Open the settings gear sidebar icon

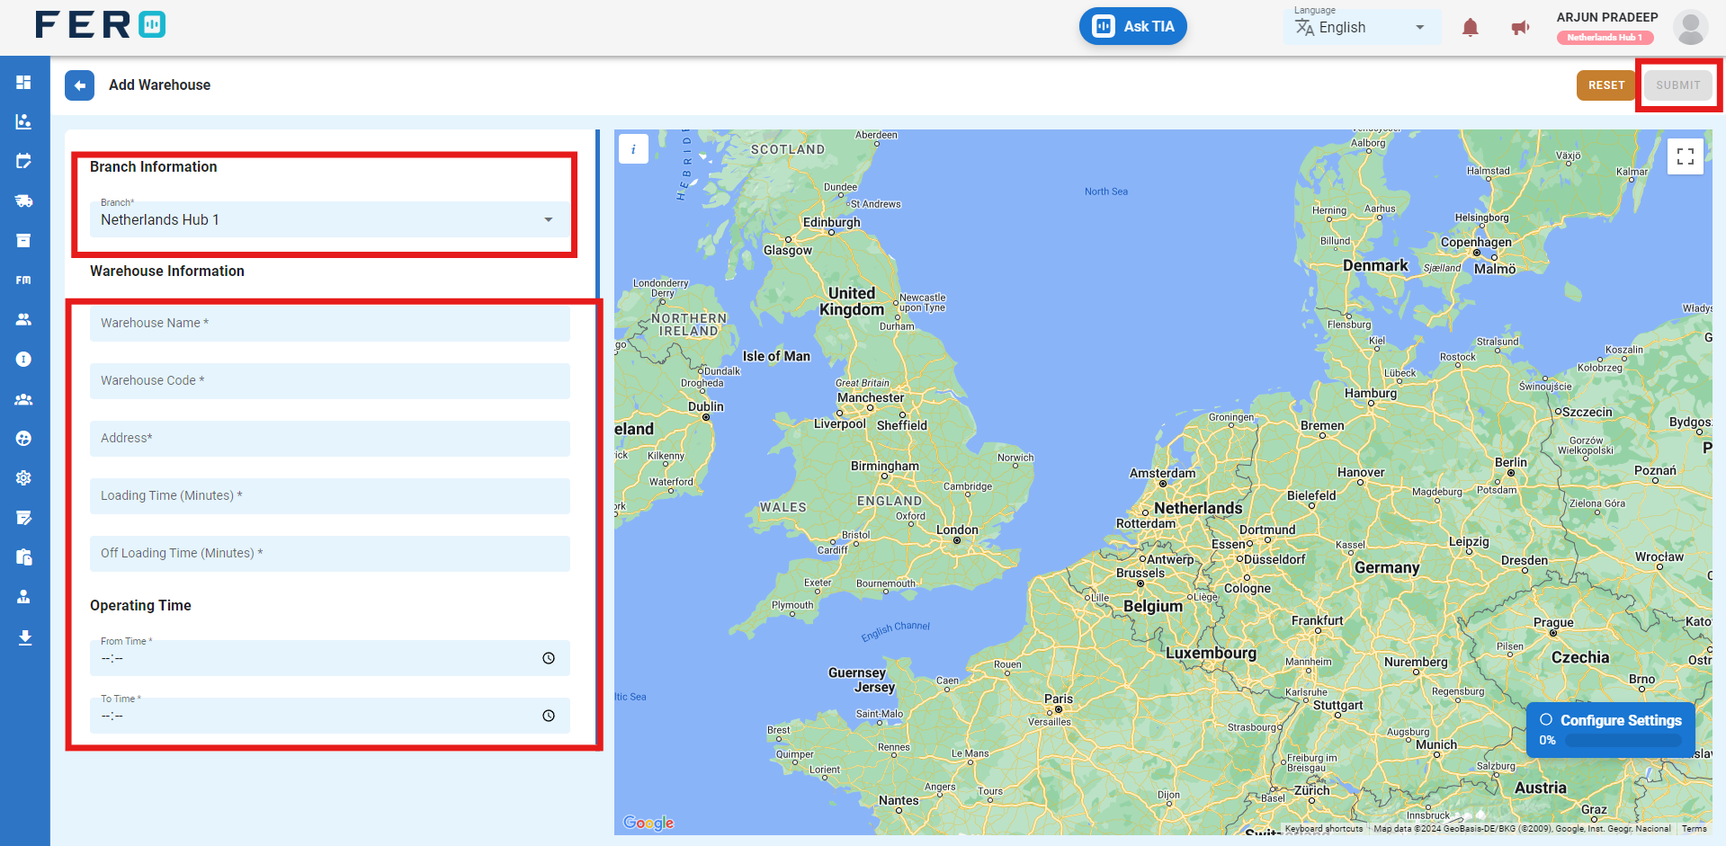click(x=24, y=478)
